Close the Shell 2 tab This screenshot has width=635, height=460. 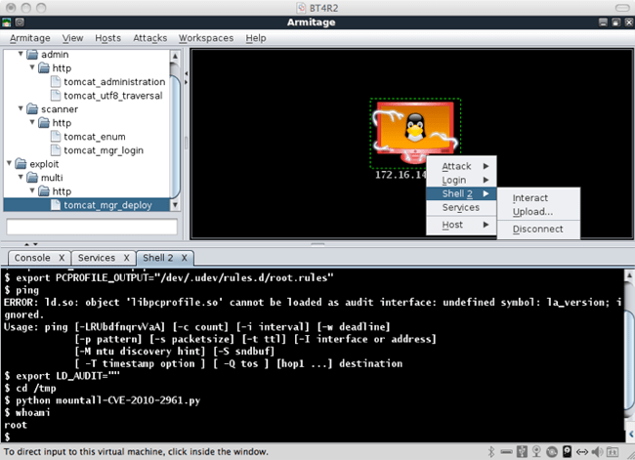coord(185,258)
